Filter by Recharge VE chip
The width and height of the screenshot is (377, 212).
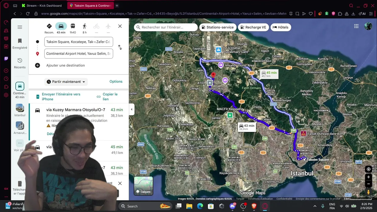(253, 27)
